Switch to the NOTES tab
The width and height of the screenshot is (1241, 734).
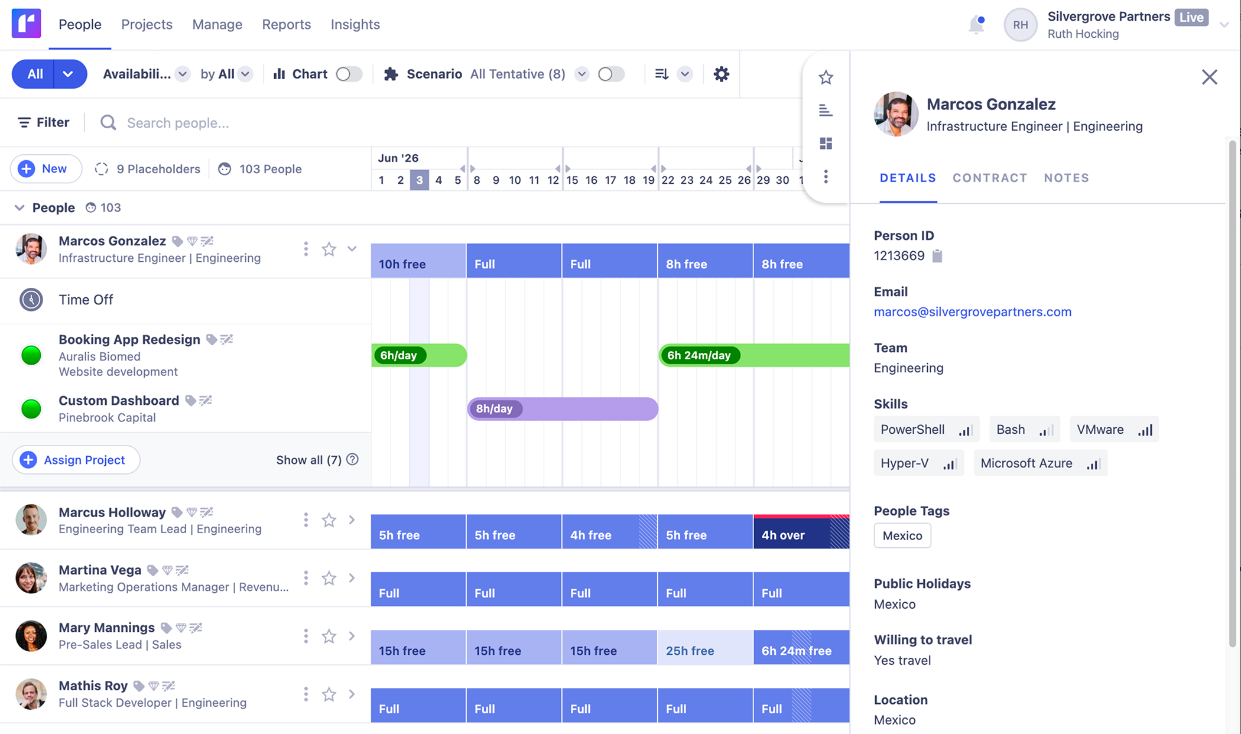tap(1066, 178)
